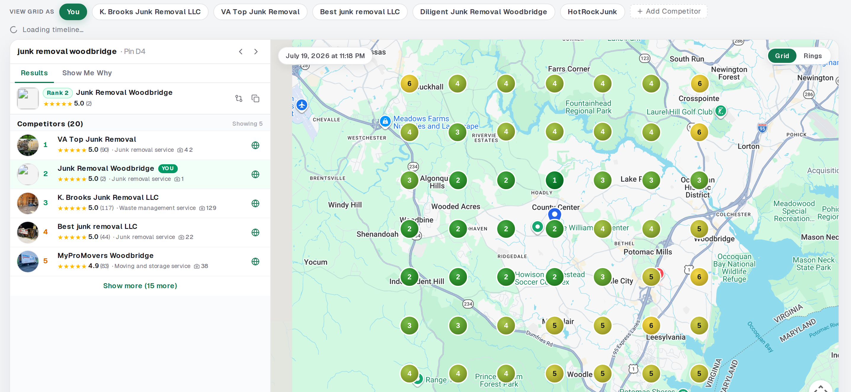
Task: Open MyProMovers Woodbridge truck thumbnail
Action: point(28,262)
